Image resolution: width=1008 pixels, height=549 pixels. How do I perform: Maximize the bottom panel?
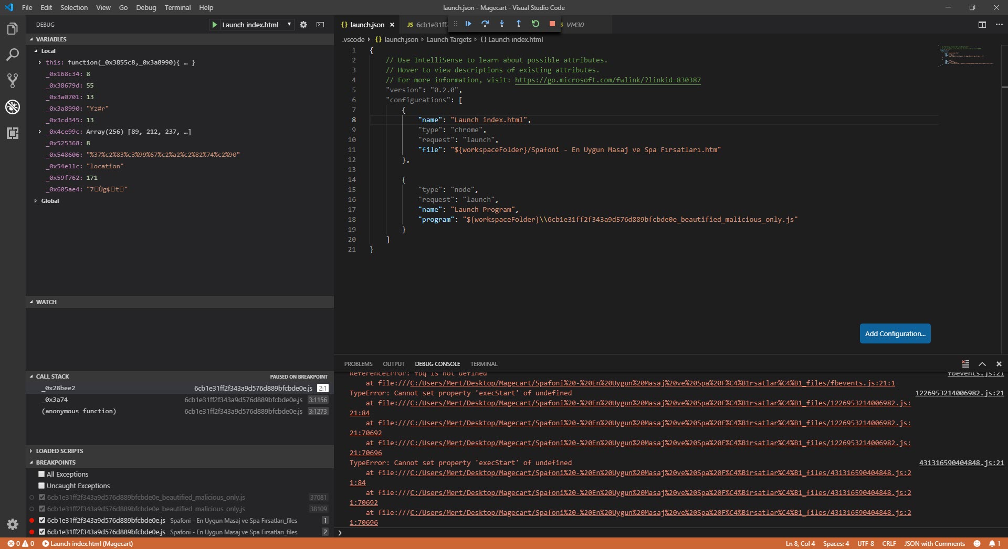point(982,364)
